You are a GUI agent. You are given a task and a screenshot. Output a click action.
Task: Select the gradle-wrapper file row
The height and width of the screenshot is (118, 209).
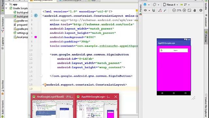click(x=21, y=21)
